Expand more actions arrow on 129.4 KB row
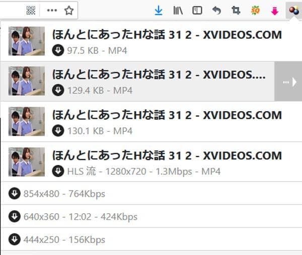 288,81
